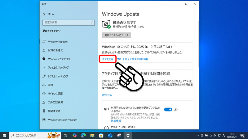Click the 開発者向け icon in sidebar

44,111
